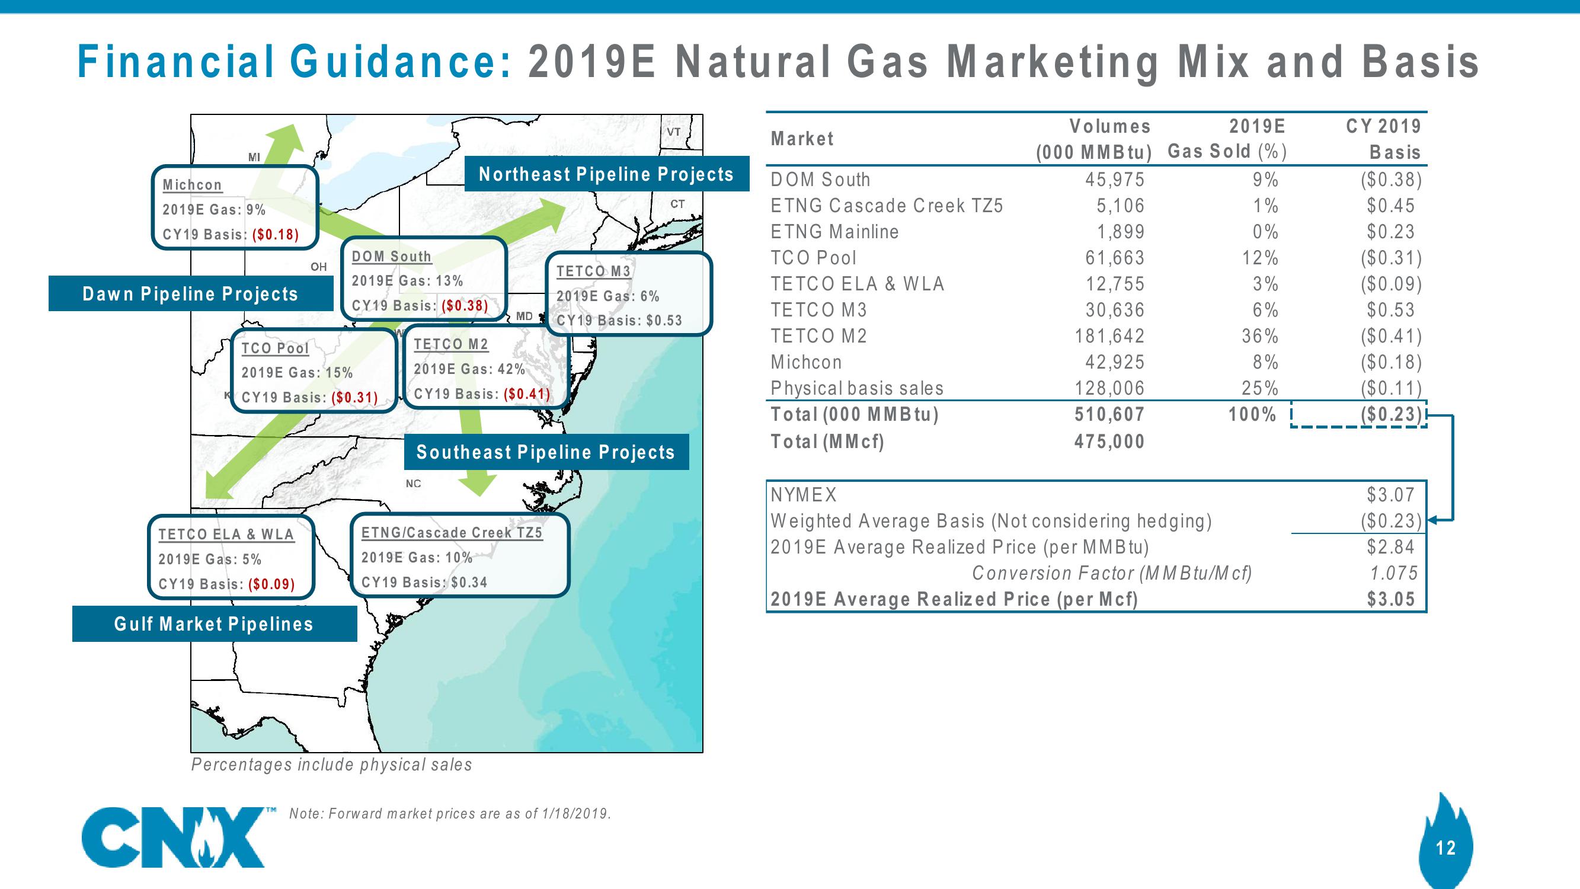Select the Northeast Pipeline Projects banner

click(607, 174)
